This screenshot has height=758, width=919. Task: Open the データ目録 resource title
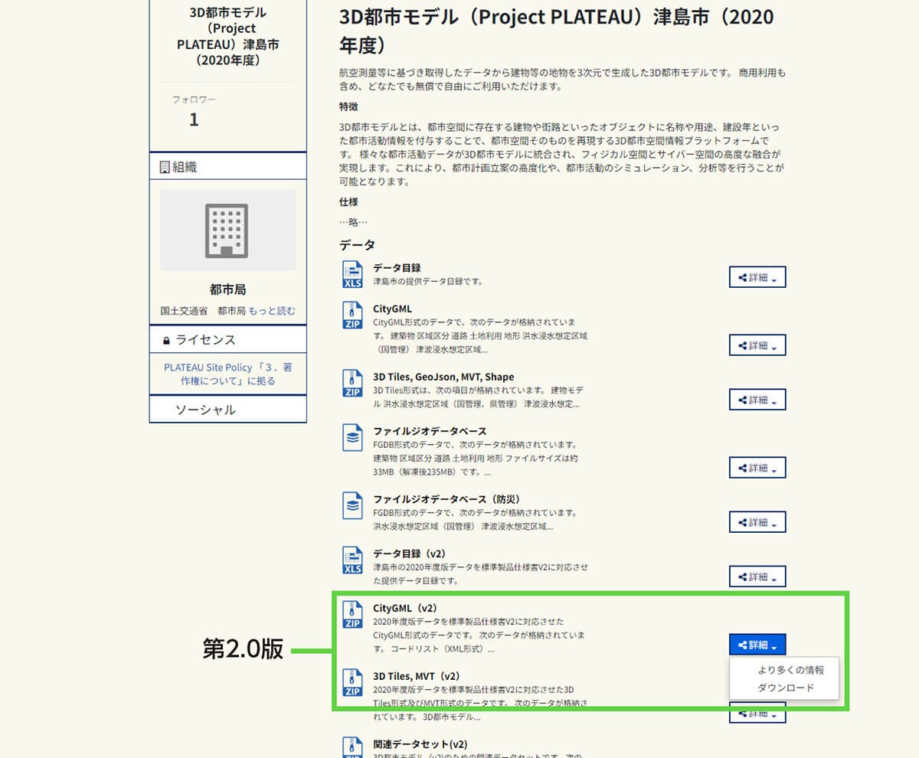tap(397, 268)
